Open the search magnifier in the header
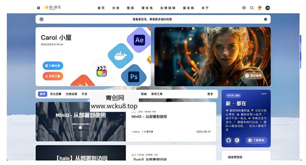The height and width of the screenshot is (165, 306). tap(252, 8)
